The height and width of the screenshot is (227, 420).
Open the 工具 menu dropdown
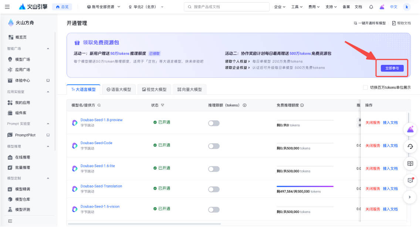(x=297, y=7)
